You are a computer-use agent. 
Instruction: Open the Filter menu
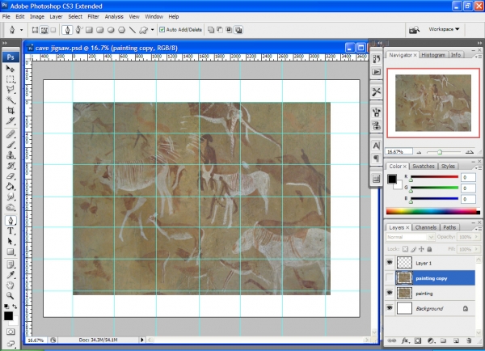tap(93, 17)
